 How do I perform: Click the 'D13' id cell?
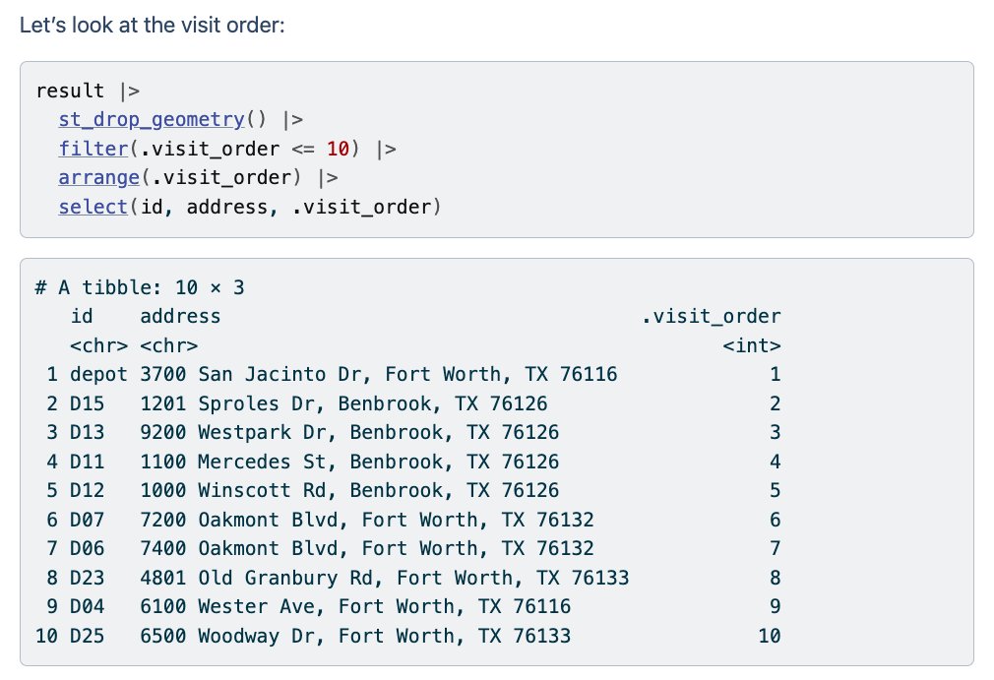(x=87, y=432)
